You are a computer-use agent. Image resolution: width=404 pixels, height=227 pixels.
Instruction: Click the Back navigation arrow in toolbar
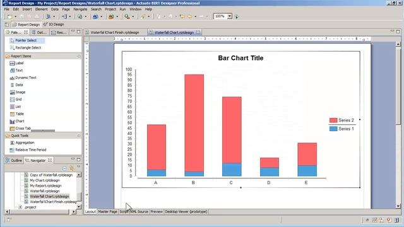[190, 16]
